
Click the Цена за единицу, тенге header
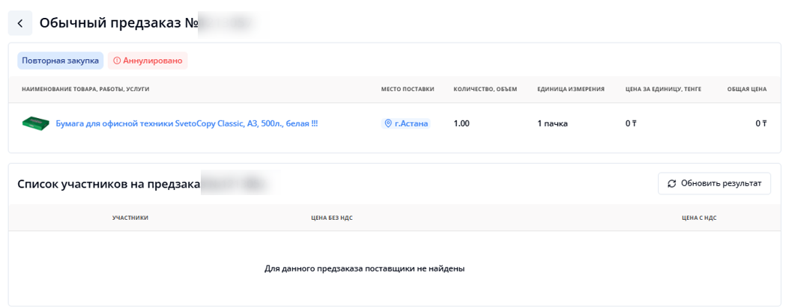pos(663,89)
